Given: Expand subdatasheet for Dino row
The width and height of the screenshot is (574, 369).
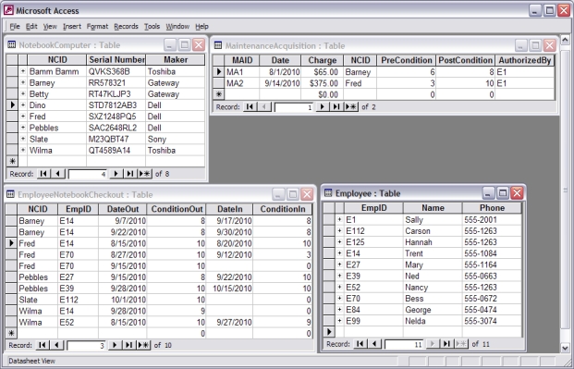Looking at the screenshot, I should (23, 105).
